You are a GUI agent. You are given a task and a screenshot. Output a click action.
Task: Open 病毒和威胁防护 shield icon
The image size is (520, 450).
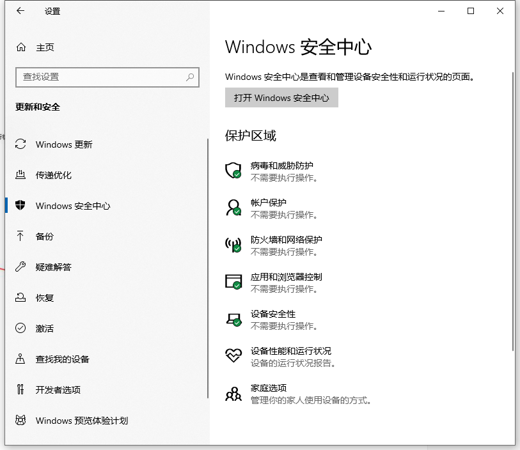(233, 170)
